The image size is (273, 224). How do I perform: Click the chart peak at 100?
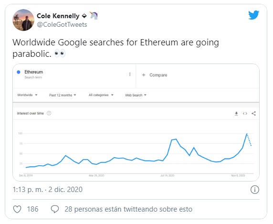(247, 134)
